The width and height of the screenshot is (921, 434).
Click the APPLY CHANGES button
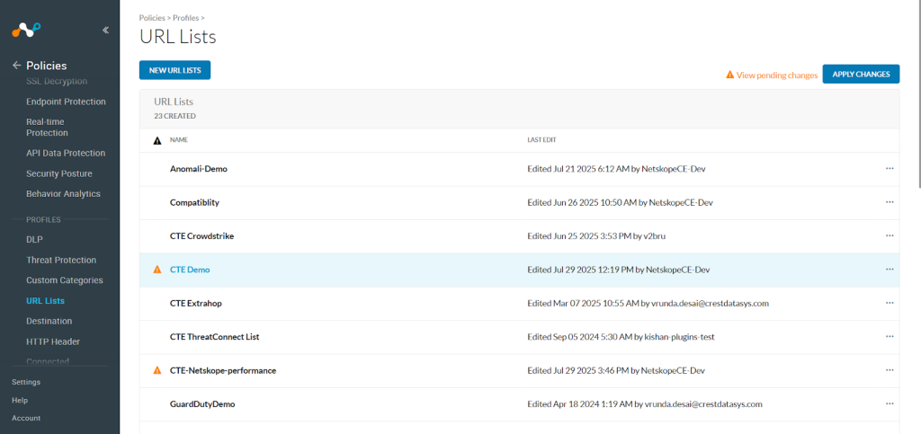861,74
